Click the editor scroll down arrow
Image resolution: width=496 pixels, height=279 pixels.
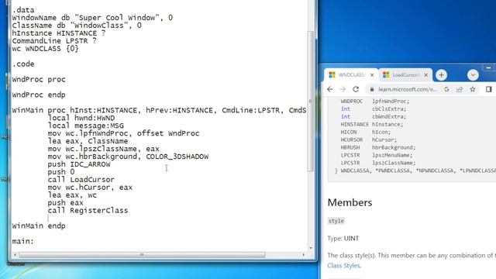311,248
